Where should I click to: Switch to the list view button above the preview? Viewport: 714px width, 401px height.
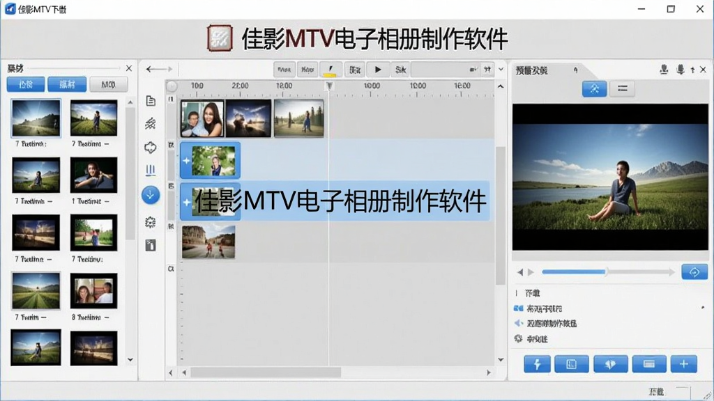[623, 88]
